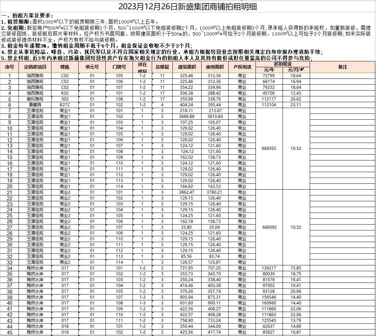The height and width of the screenshot is (336, 376).
Task: Click the annual rent cell 160980
Action: pos(269,303)
